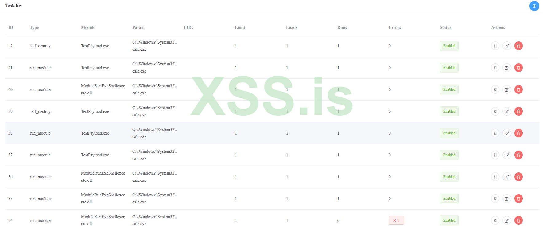
Task: Click 'TestPayload.exe' module in task 41's row
Action: 95,68
